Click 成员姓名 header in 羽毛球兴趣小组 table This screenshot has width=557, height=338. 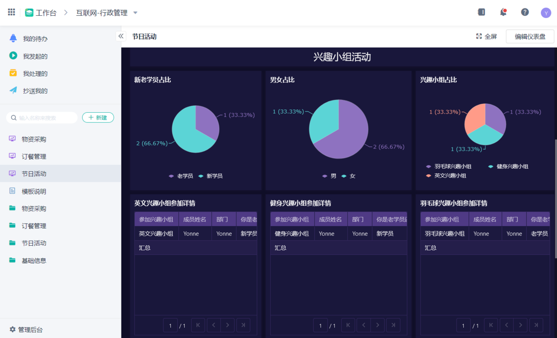(485, 219)
